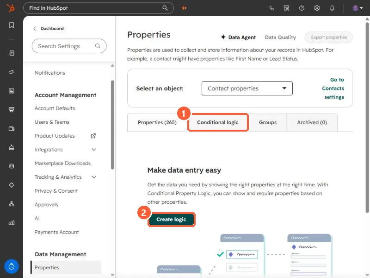The height and width of the screenshot is (278, 370).
Task: Open the phone calling icon
Action: (271, 8)
